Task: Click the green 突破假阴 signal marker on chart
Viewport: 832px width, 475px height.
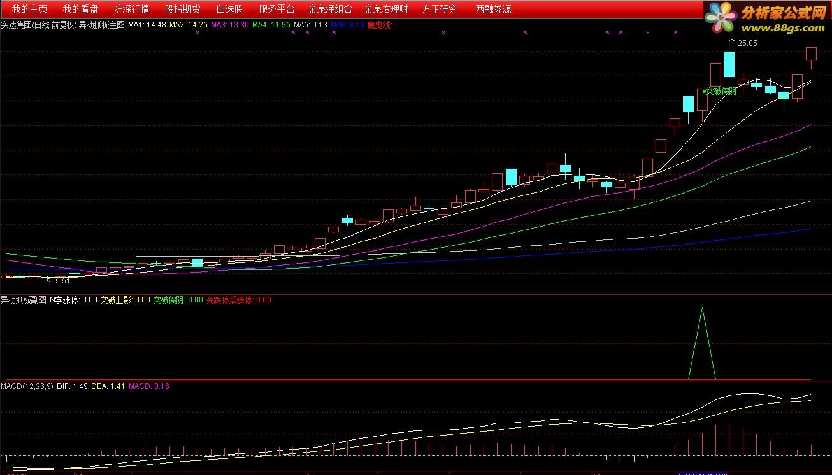Action: (x=721, y=91)
